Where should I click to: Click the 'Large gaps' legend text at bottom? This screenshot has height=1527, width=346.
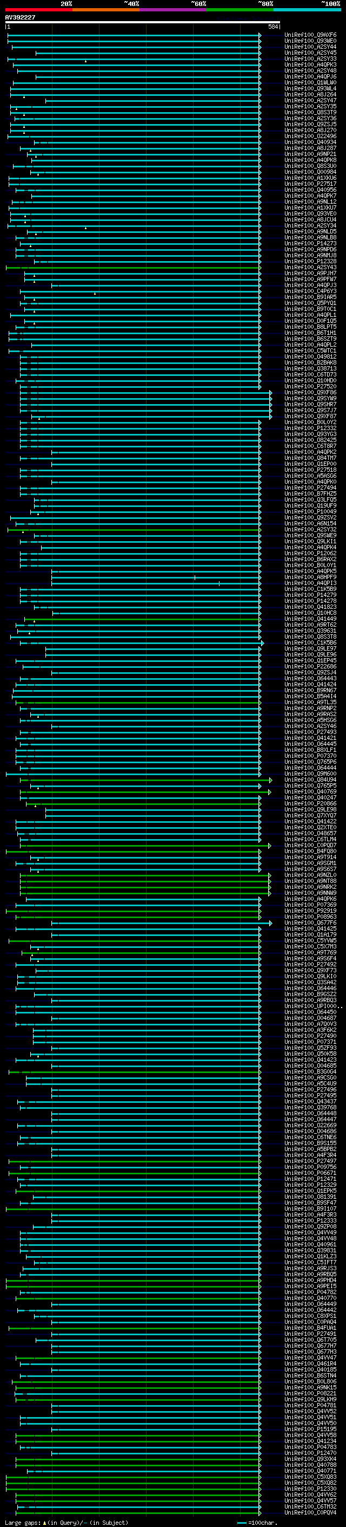[x=23, y=1523]
